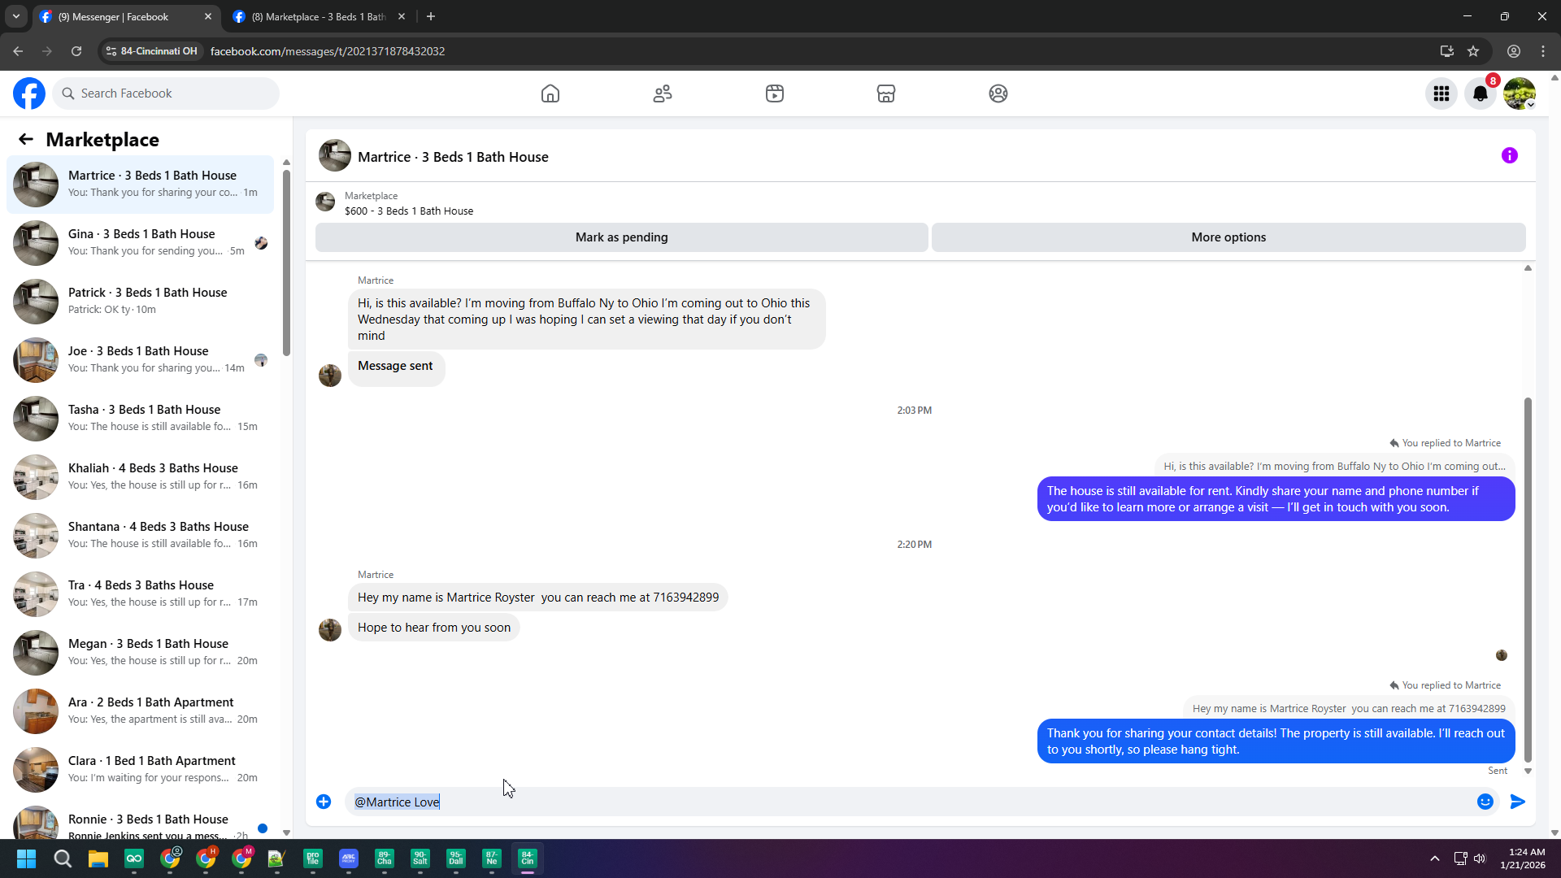Image resolution: width=1561 pixels, height=878 pixels.
Task: Click the Facebook logo
Action: click(29, 93)
